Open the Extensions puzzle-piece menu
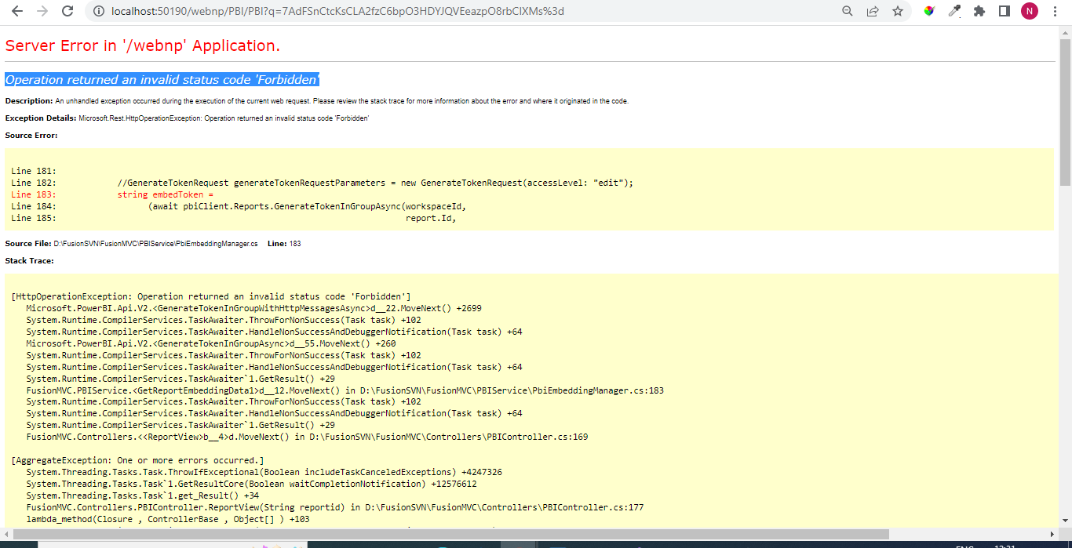 tap(979, 11)
